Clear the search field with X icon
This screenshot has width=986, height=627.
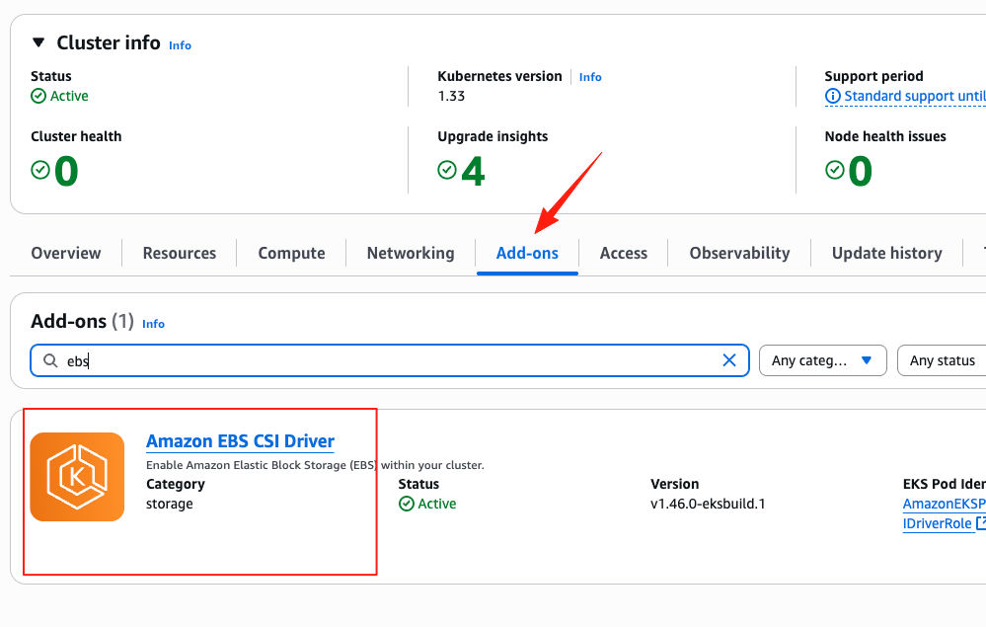729,360
